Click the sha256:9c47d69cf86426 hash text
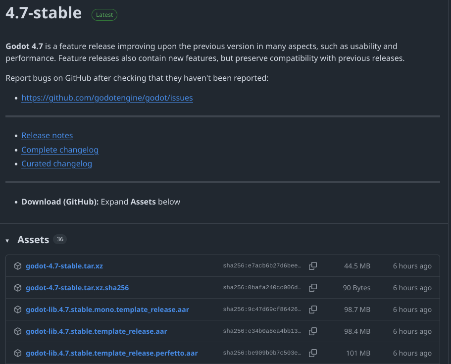This screenshot has width=451, height=364. (x=262, y=310)
